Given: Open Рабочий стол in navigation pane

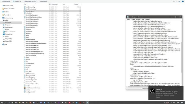Looking at the screenshot, I should coord(9,34).
